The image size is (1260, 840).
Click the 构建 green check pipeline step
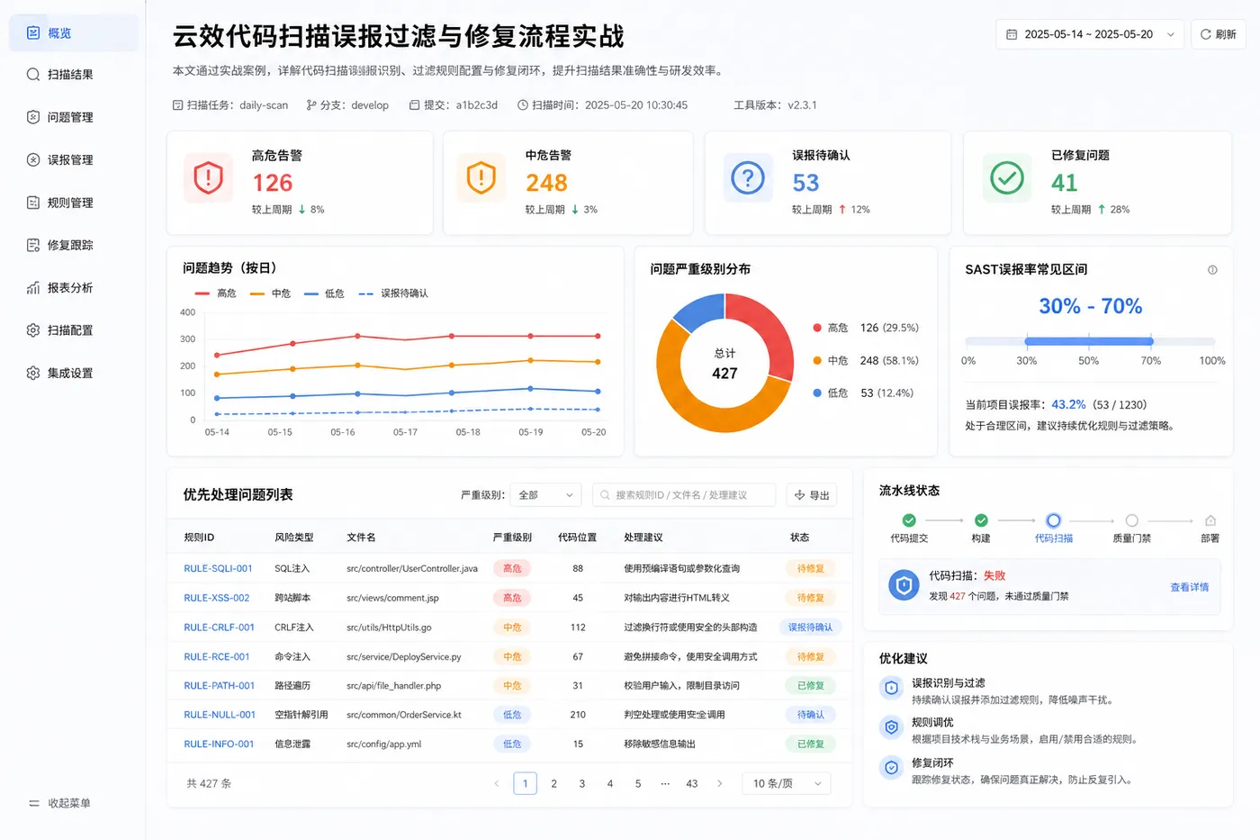[x=981, y=520]
